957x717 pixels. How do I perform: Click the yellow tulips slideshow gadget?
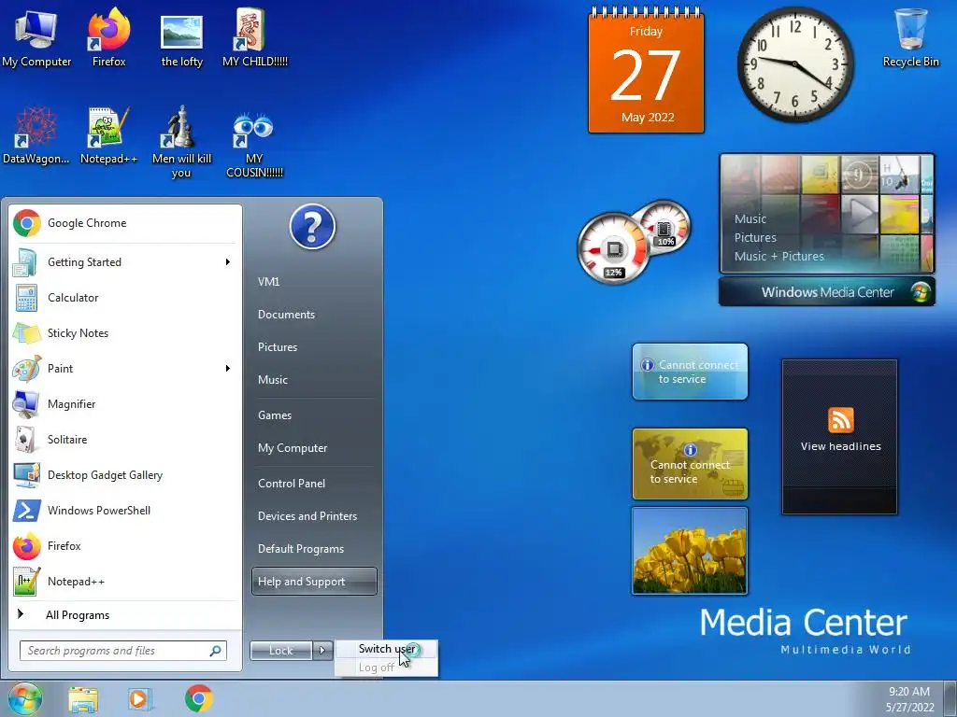[x=690, y=551]
